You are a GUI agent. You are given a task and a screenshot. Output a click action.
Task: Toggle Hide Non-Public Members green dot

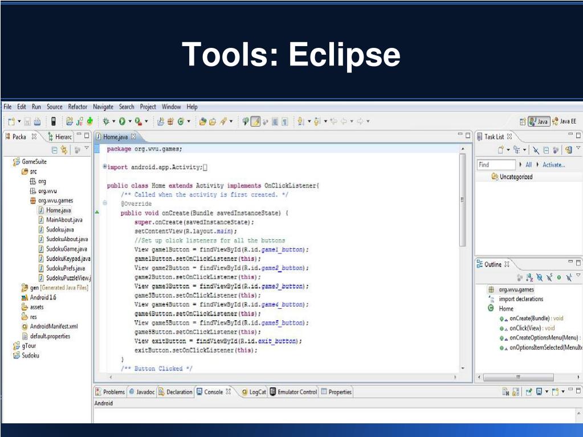pos(559,277)
